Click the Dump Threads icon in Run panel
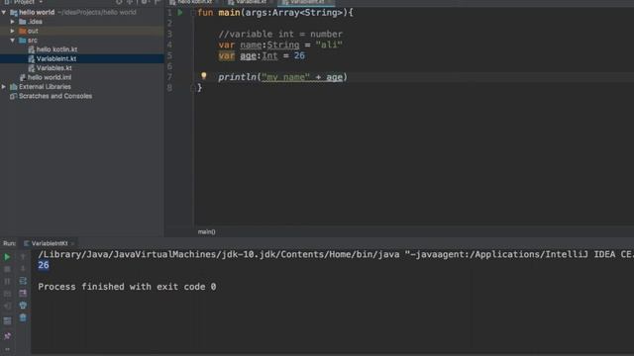634x356 pixels. point(7,294)
